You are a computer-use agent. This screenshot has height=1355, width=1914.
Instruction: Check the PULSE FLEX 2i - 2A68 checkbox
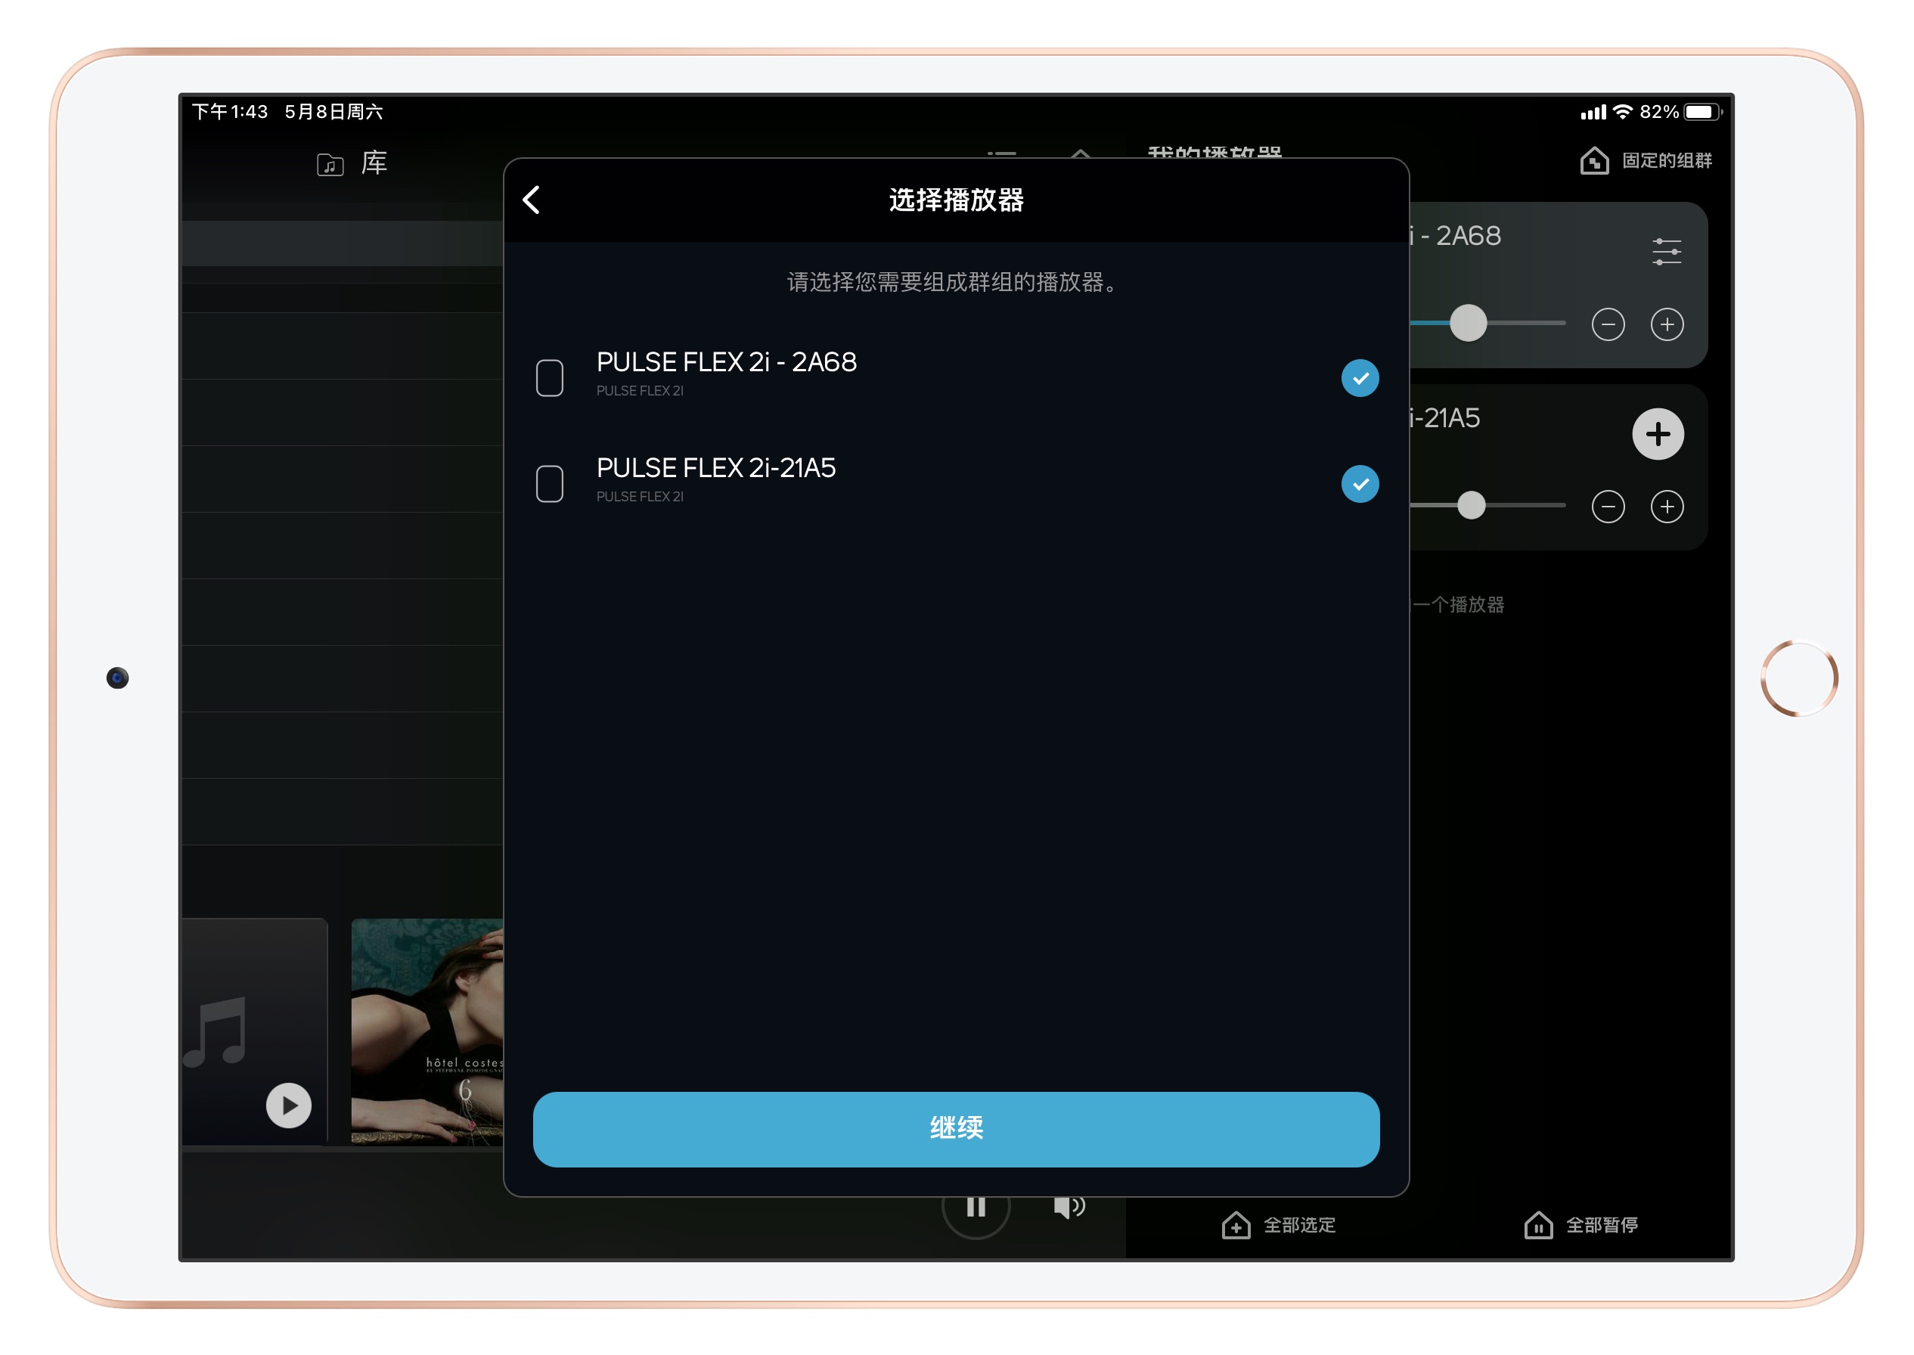click(550, 379)
